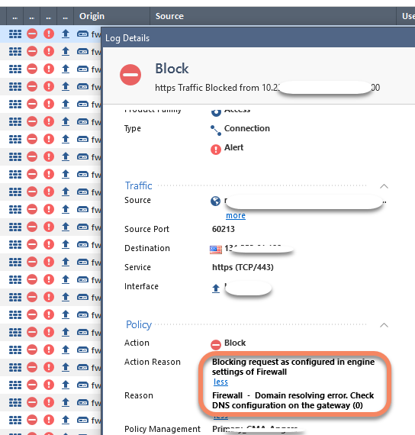Click the red Alert icon beside Alert

[216, 150]
